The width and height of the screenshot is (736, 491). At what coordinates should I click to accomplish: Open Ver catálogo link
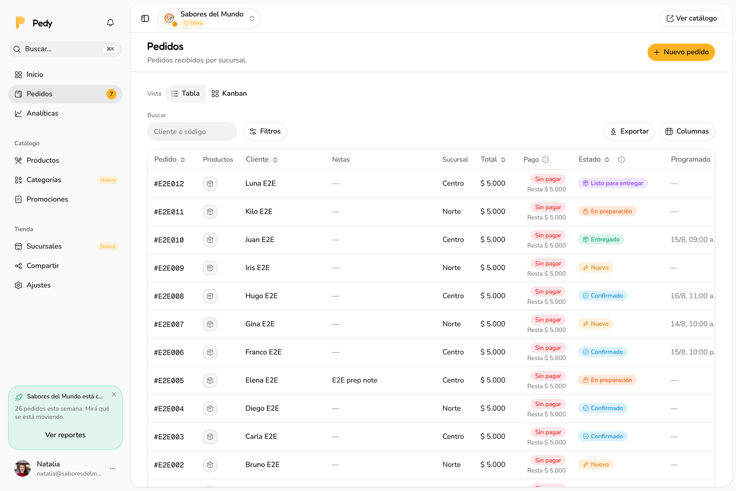pyautogui.click(x=691, y=18)
